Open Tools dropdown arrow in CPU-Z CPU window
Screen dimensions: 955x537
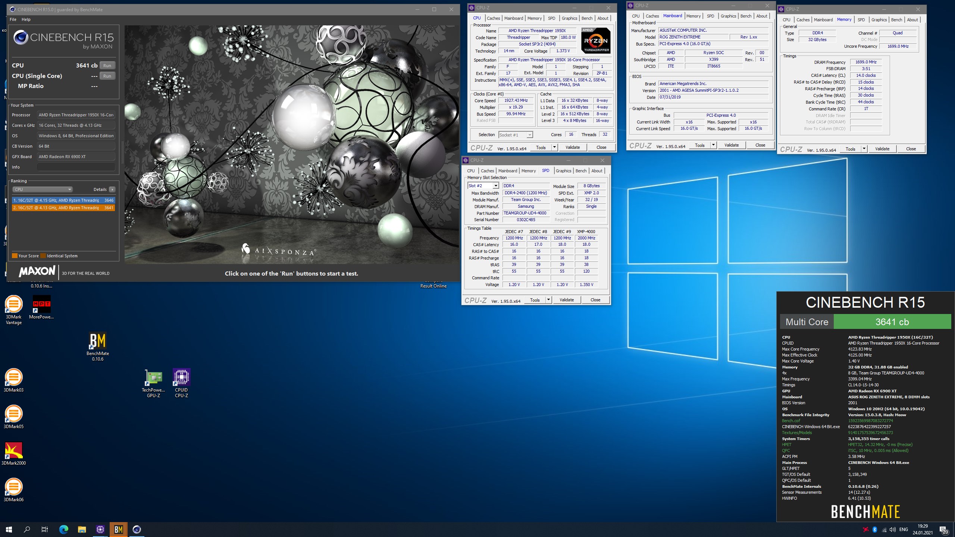(x=554, y=147)
